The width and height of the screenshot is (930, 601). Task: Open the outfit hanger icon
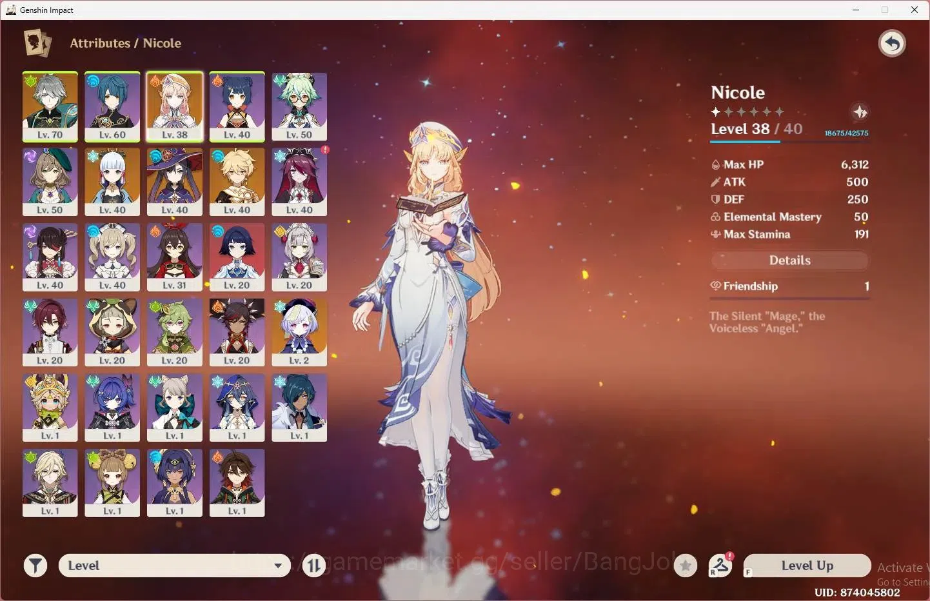point(720,566)
